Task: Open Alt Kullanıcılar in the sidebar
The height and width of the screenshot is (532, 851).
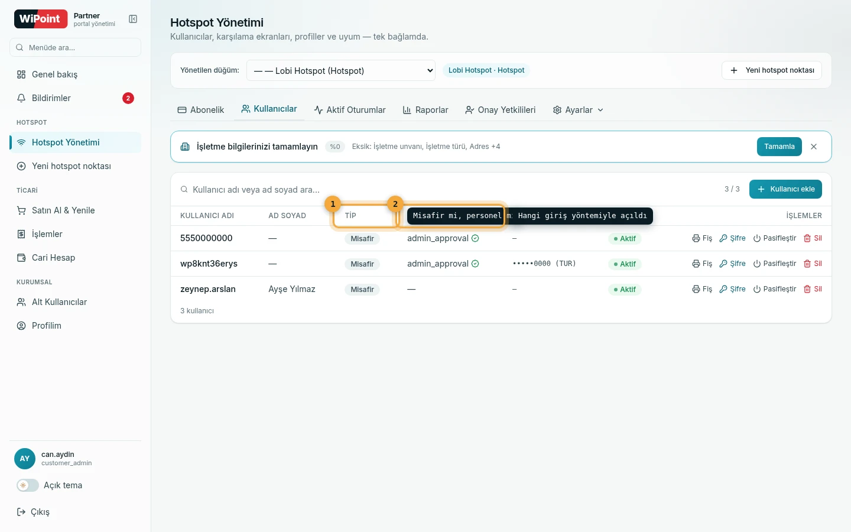Action: click(x=75, y=302)
